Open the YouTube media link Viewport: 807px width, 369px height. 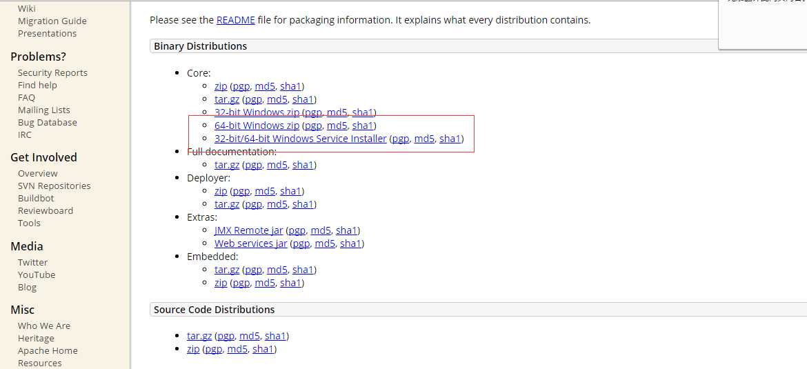37,275
